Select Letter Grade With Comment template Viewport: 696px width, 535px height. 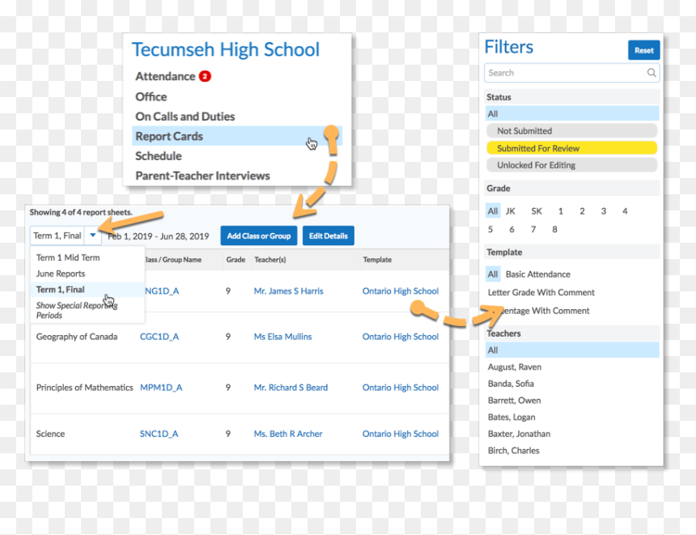tap(541, 292)
